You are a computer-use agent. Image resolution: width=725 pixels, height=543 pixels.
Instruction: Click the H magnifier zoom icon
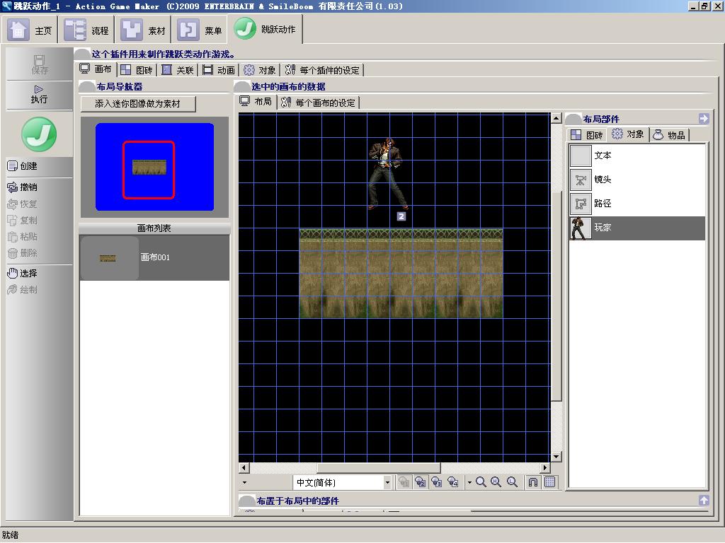coord(496,482)
